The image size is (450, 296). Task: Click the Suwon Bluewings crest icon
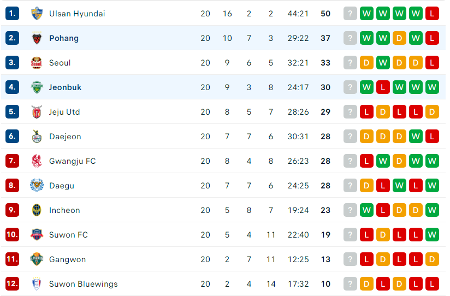[x=37, y=284]
